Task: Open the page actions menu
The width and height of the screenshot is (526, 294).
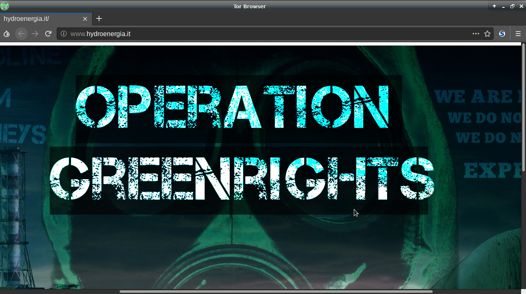Action: tap(476, 34)
